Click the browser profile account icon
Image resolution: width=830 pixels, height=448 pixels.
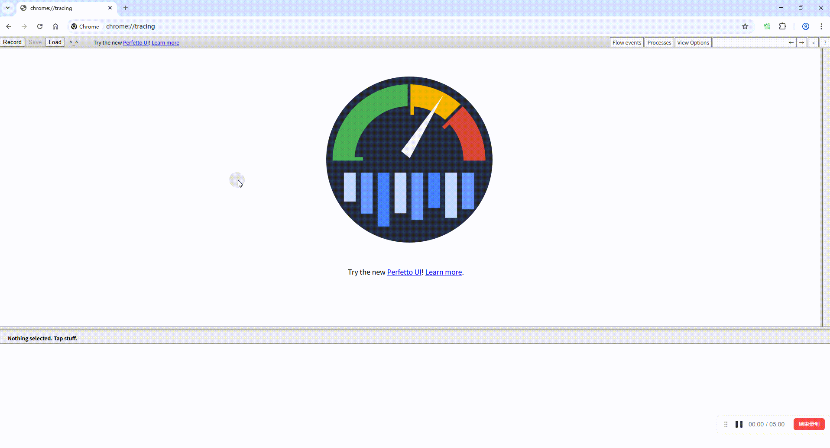point(806,26)
